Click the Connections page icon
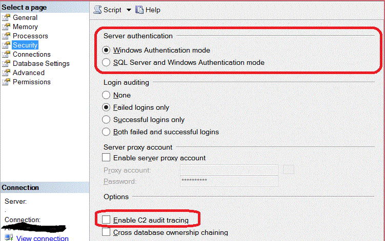 click(x=6, y=55)
